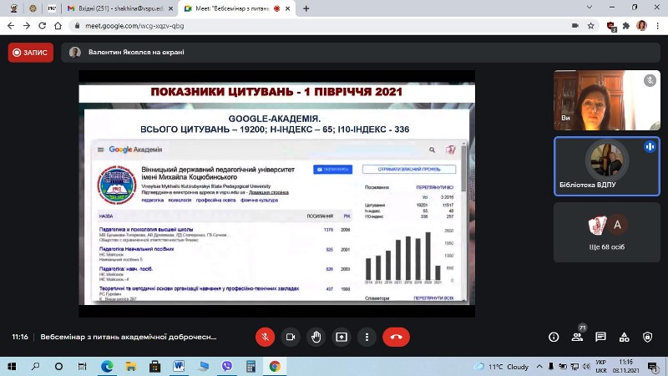Open Windows taskbar search
Screen dimensions: 668x376
35,366
